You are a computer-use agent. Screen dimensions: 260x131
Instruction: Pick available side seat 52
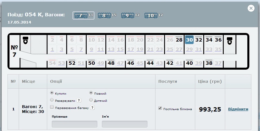72,63
